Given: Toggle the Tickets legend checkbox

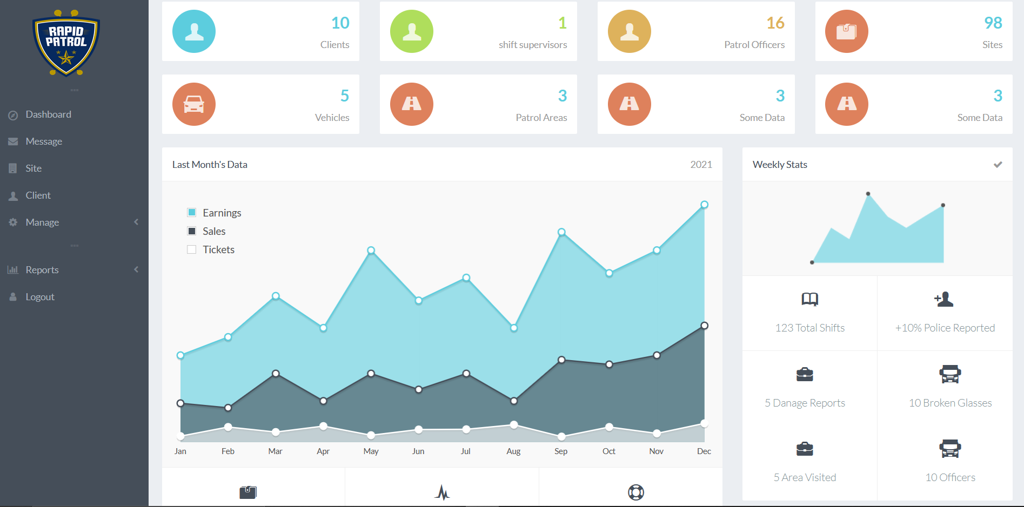Looking at the screenshot, I should (192, 249).
